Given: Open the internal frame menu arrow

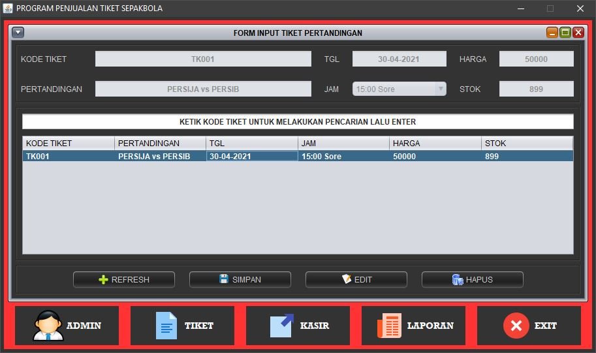Looking at the screenshot, I should coord(18,33).
